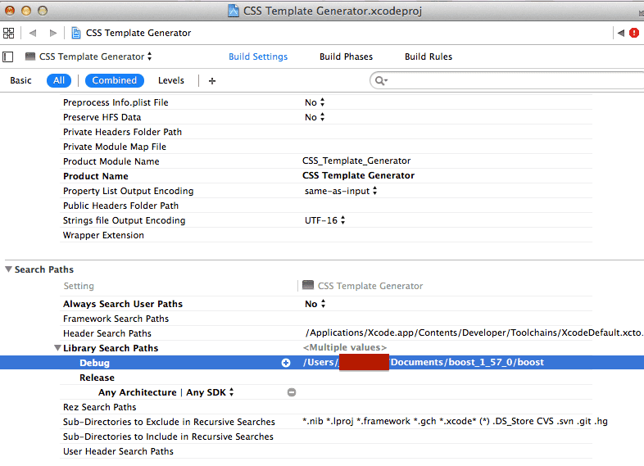This screenshot has height=466, width=644.
Task: Go forward in navigation history
Action: point(53,33)
